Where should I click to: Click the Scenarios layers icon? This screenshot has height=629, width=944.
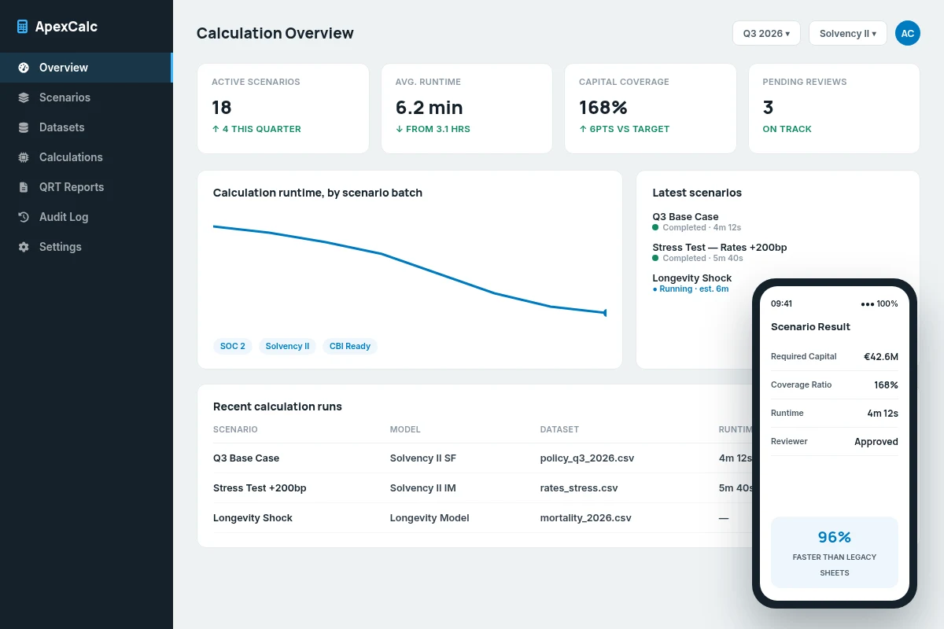coord(24,97)
